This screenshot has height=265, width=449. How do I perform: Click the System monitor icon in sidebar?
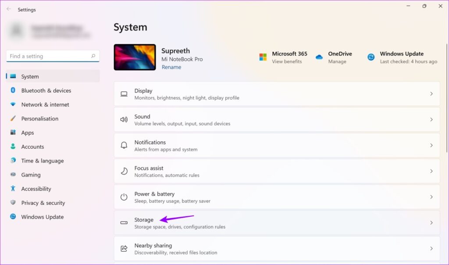[13, 76]
